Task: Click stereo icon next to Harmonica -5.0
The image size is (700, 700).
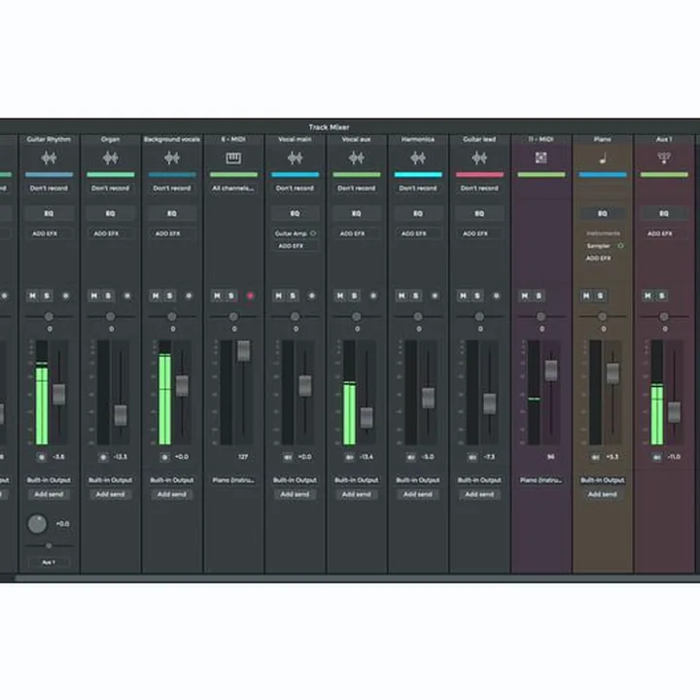Action: (x=411, y=457)
